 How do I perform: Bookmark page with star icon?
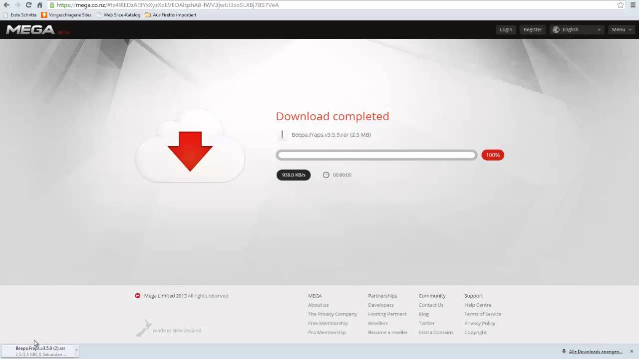click(621, 5)
